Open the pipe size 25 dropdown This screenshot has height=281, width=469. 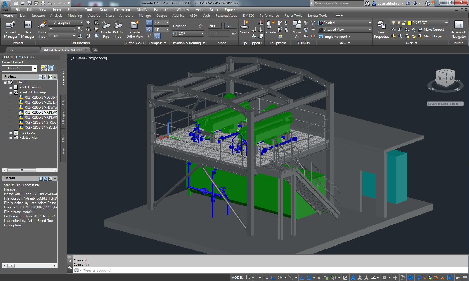tap(62, 29)
